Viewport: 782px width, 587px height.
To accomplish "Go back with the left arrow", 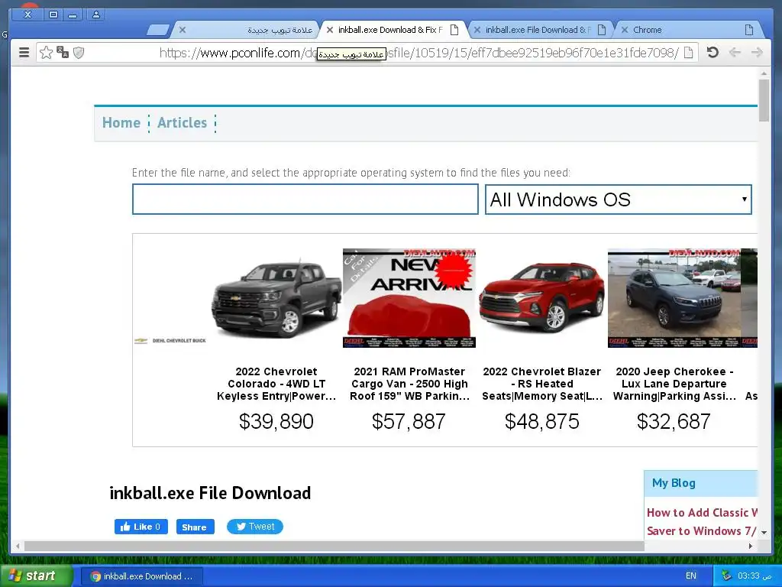I will [735, 52].
